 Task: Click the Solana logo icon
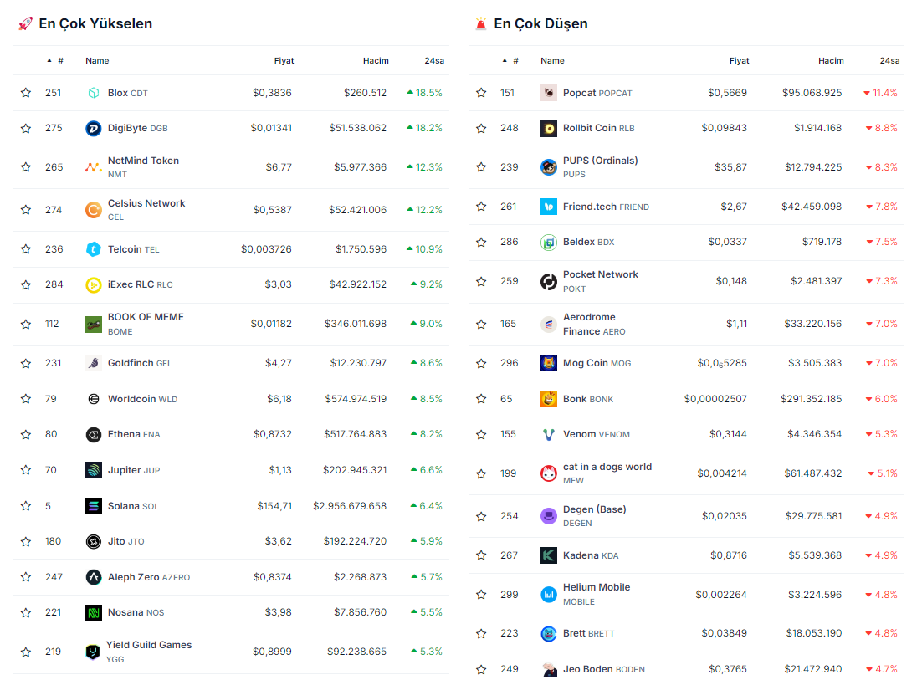click(x=93, y=506)
